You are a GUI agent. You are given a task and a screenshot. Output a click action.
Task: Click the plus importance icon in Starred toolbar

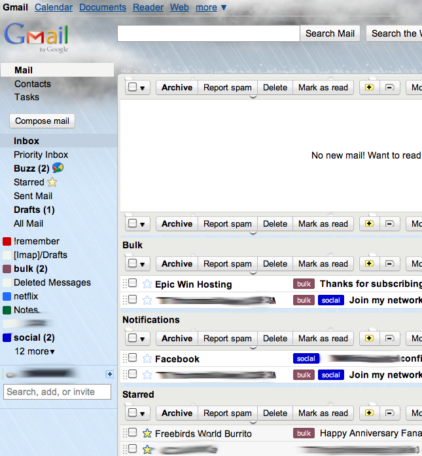(x=370, y=413)
